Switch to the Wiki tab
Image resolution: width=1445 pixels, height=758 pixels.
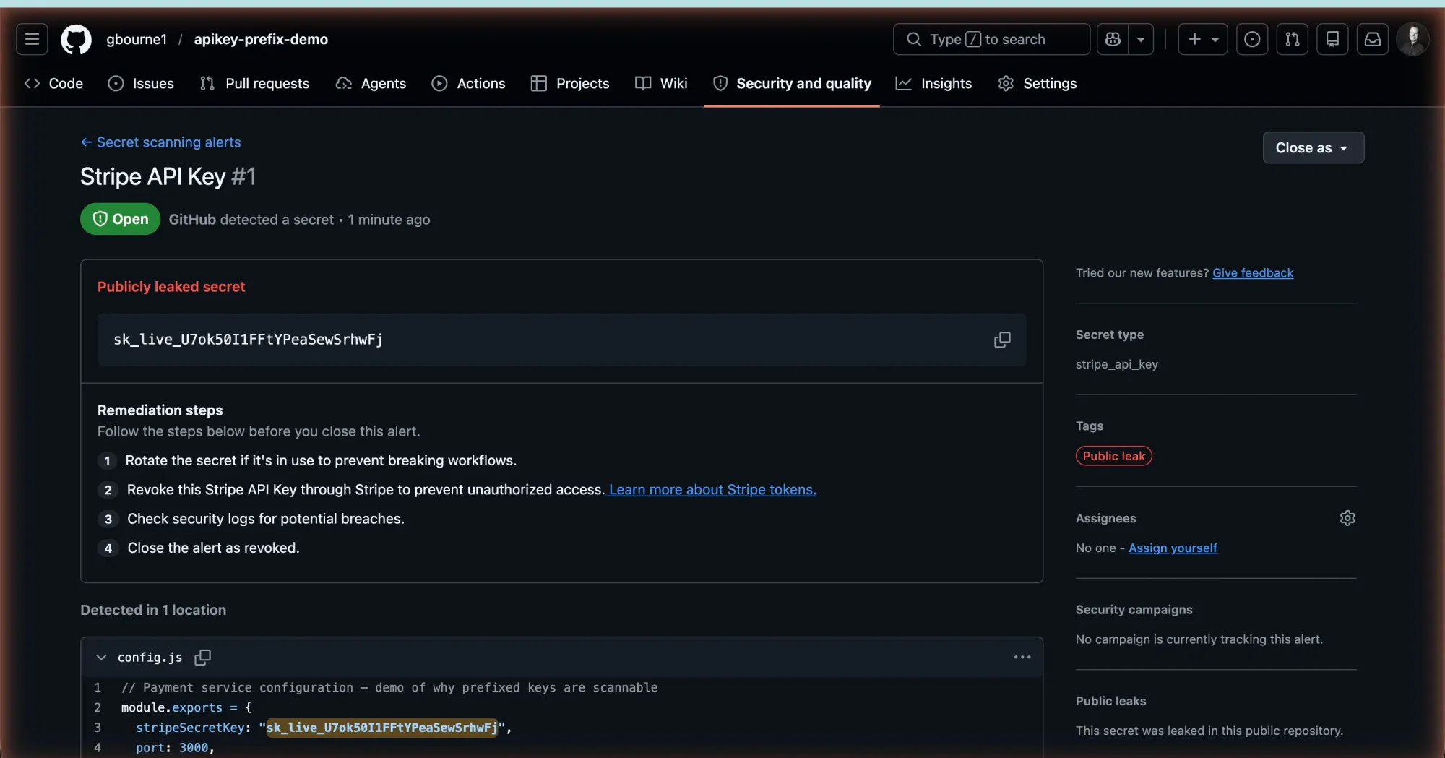[661, 83]
